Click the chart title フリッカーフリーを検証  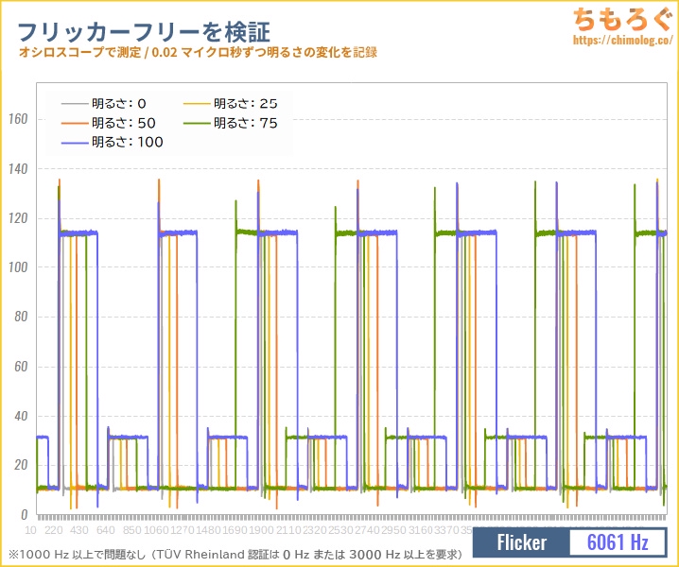(144, 32)
